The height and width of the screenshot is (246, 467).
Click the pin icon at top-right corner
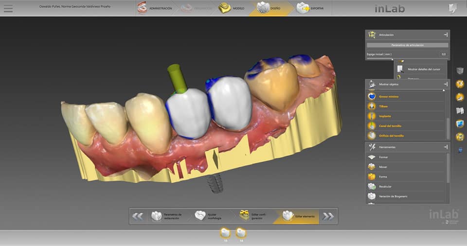pyautogui.click(x=453, y=8)
